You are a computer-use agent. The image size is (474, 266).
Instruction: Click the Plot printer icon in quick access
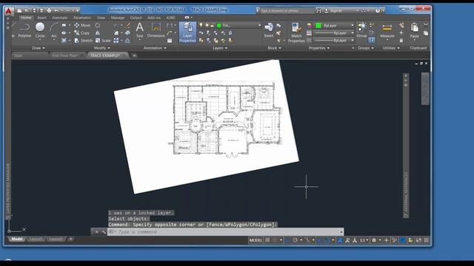pos(49,10)
